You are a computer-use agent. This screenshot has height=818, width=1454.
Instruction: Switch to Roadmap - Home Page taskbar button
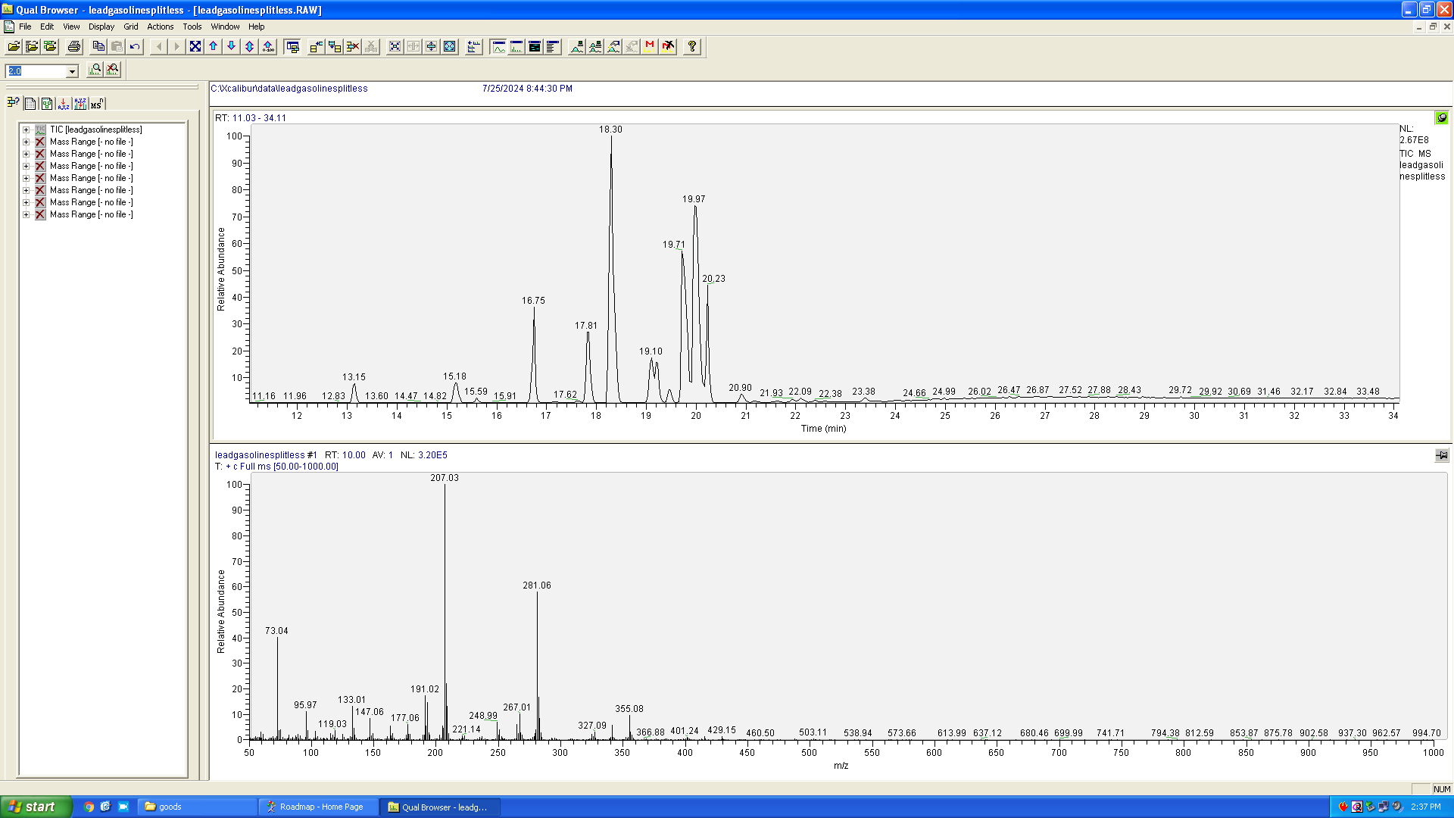[319, 807]
